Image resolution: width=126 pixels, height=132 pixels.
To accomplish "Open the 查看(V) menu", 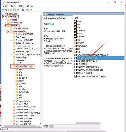I will [21, 6].
